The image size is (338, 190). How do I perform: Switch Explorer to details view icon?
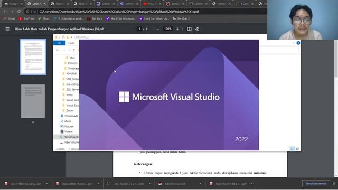pyautogui.click(x=293, y=149)
